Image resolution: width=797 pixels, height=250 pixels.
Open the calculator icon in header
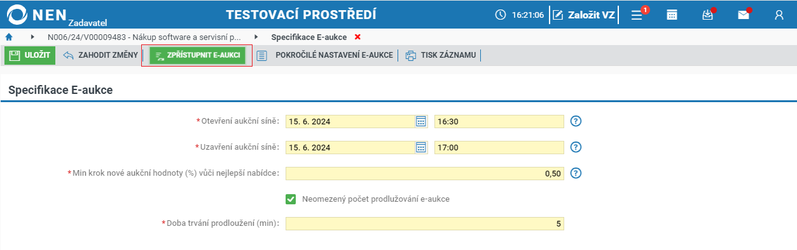pos(672,15)
